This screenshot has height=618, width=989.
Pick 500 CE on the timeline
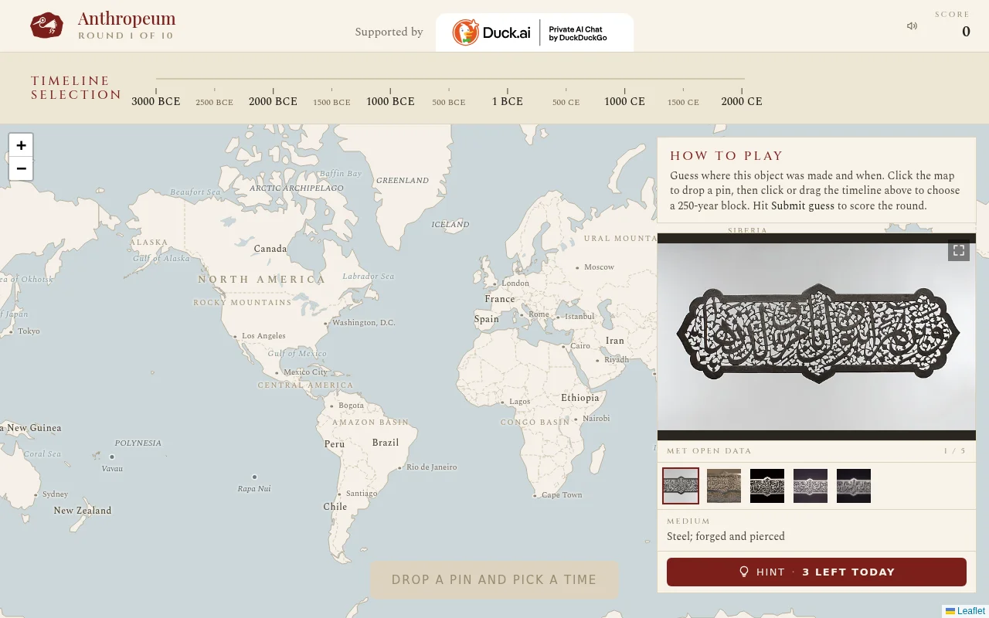coord(566,102)
